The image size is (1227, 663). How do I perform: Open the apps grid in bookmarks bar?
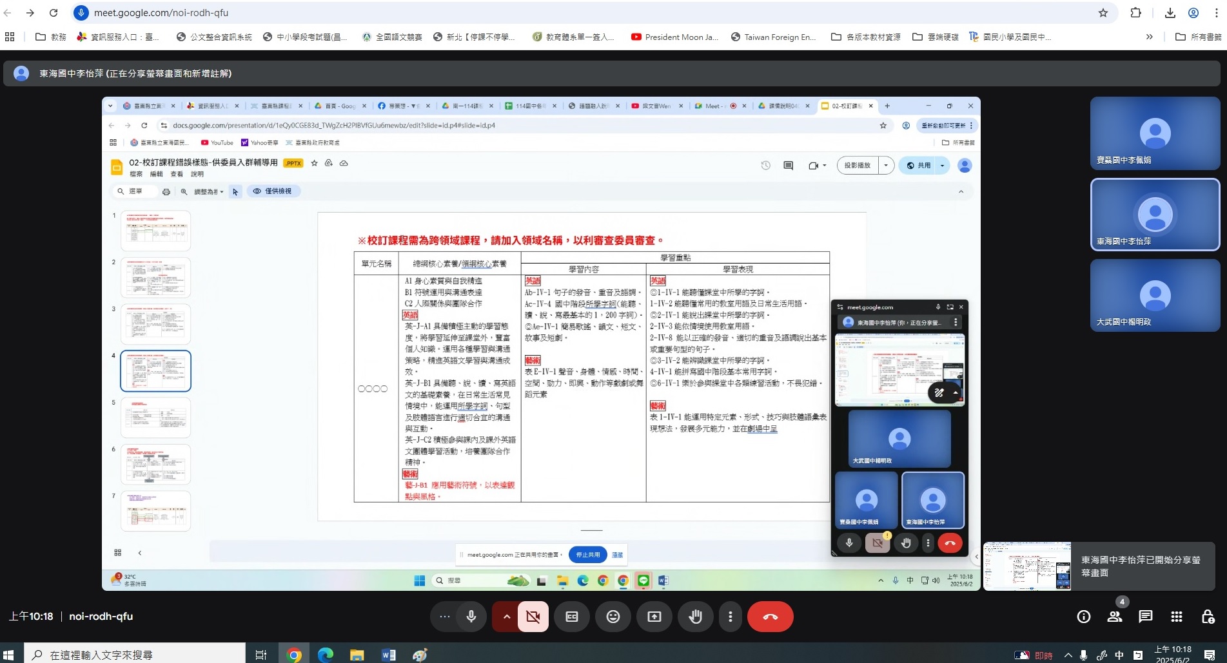pyautogui.click(x=10, y=37)
